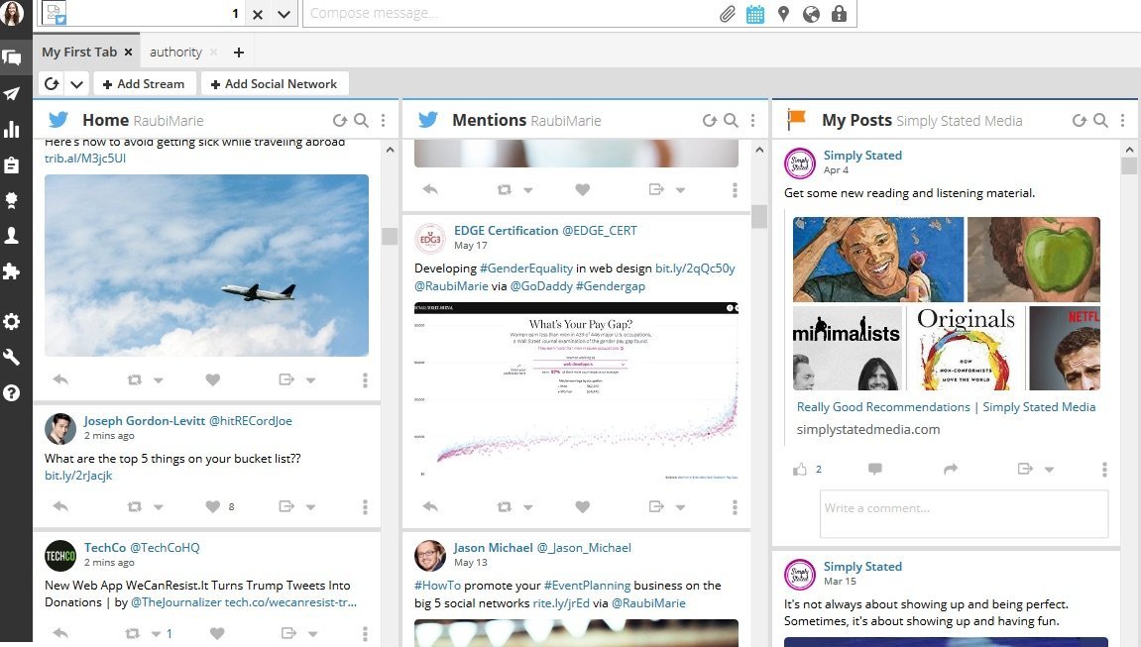Image resolution: width=1141 pixels, height=647 pixels.
Task: Open Streams in the left sidebar
Action: 12,57
